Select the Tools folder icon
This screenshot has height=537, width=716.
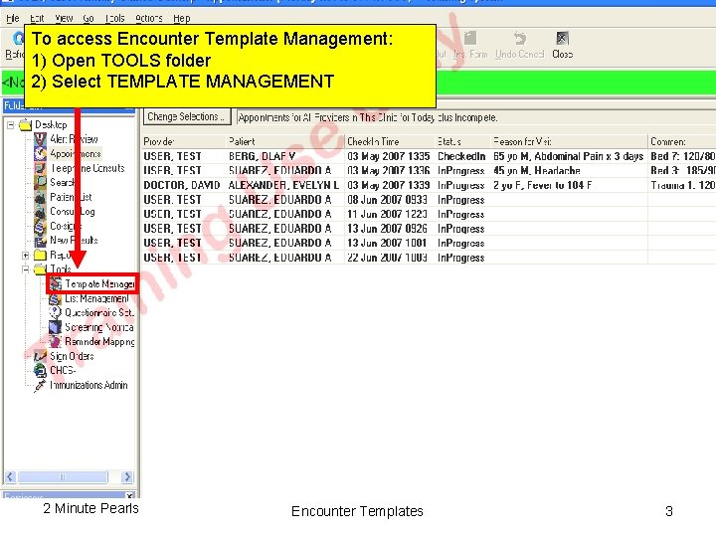click(41, 268)
